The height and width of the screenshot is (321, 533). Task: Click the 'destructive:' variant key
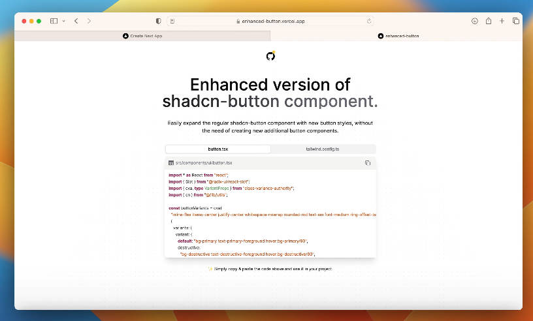coord(189,248)
